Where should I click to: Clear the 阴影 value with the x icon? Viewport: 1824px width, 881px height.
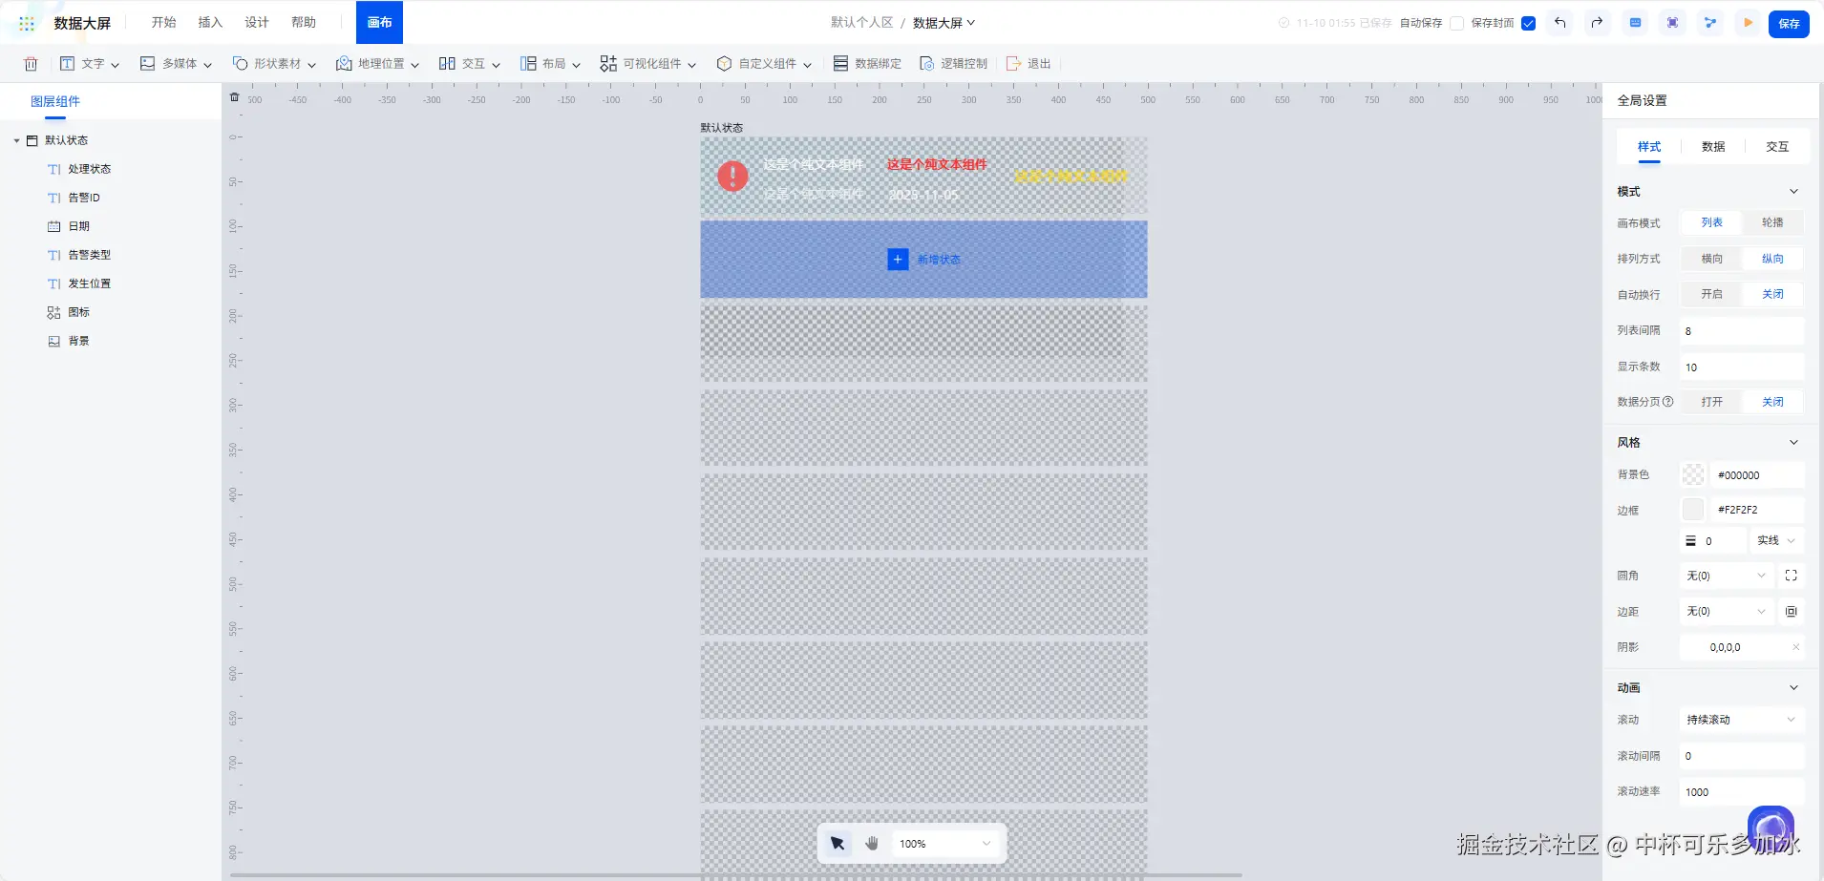1795,647
